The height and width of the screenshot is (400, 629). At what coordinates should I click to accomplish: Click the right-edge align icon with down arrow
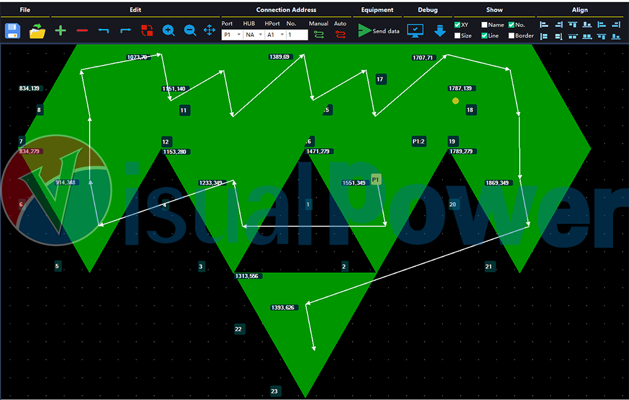click(558, 36)
